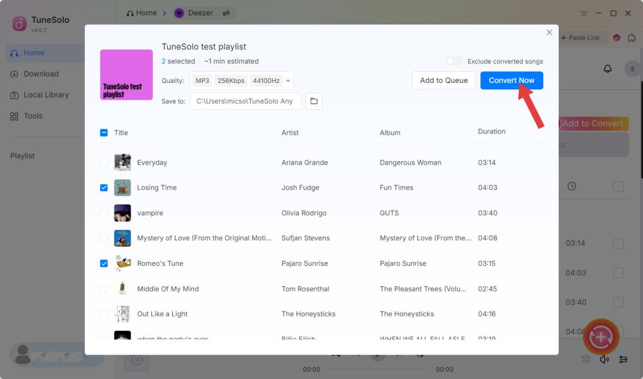
Task: Click the clock duration icon in background list
Action: pyautogui.click(x=572, y=186)
